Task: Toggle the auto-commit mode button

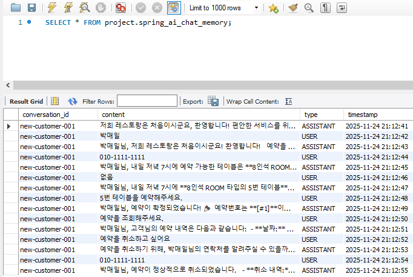Action: (x=174, y=8)
